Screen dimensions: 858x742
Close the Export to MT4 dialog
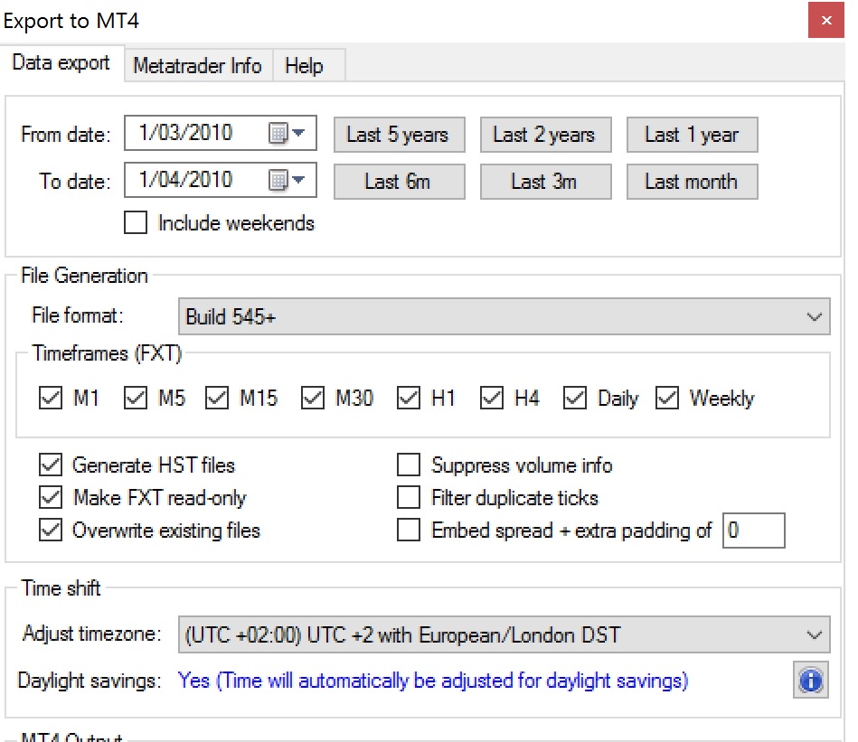click(825, 20)
